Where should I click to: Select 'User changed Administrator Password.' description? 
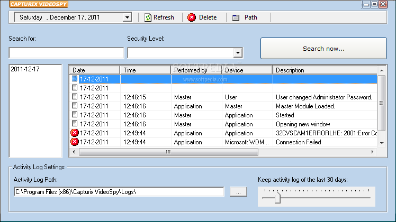pos(324,97)
